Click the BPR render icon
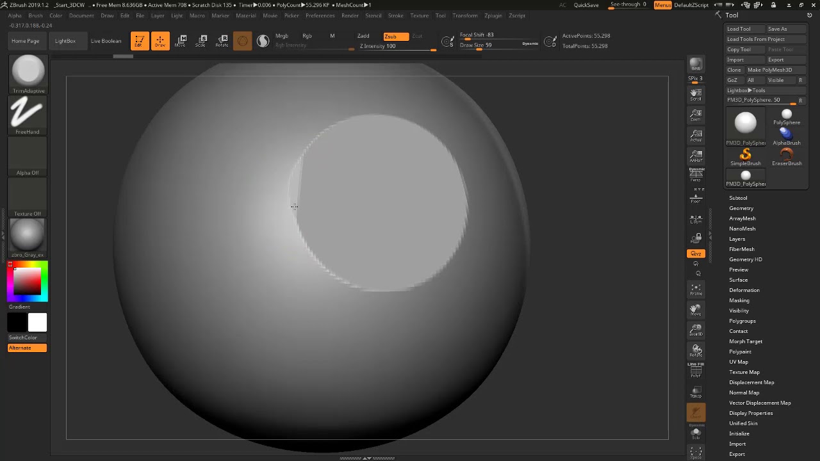The width and height of the screenshot is (820, 461). point(696,65)
